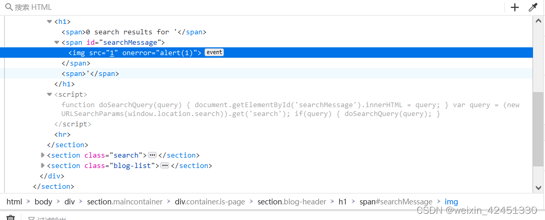Create a new node with plus icon

point(515,7)
